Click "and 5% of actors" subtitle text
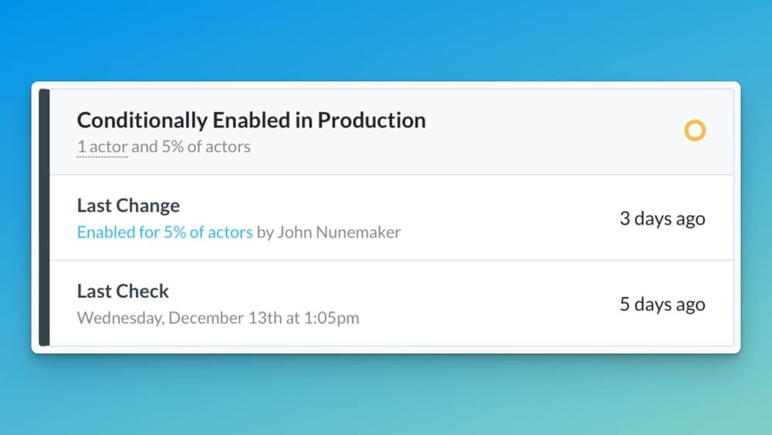 pyautogui.click(x=191, y=146)
